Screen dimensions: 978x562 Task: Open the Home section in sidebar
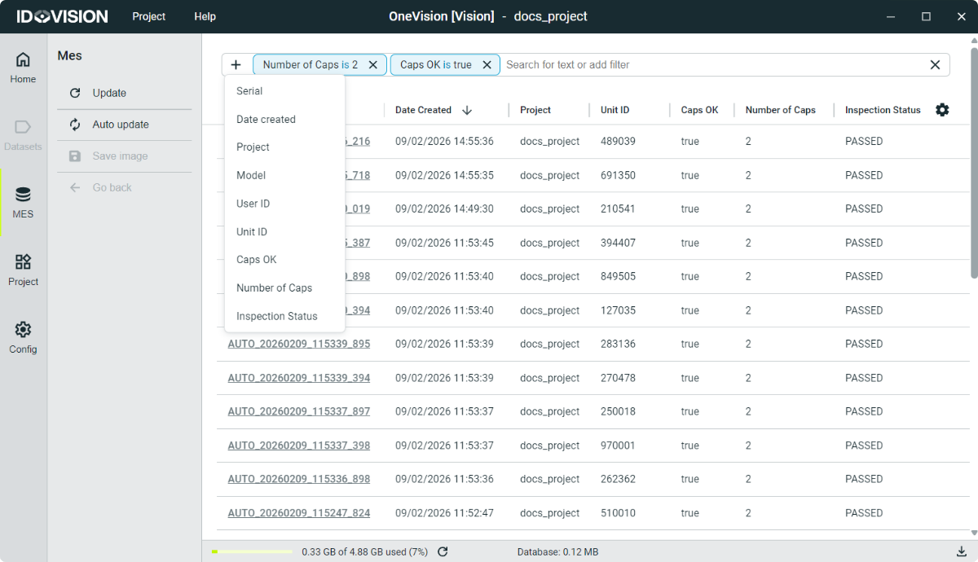23,68
